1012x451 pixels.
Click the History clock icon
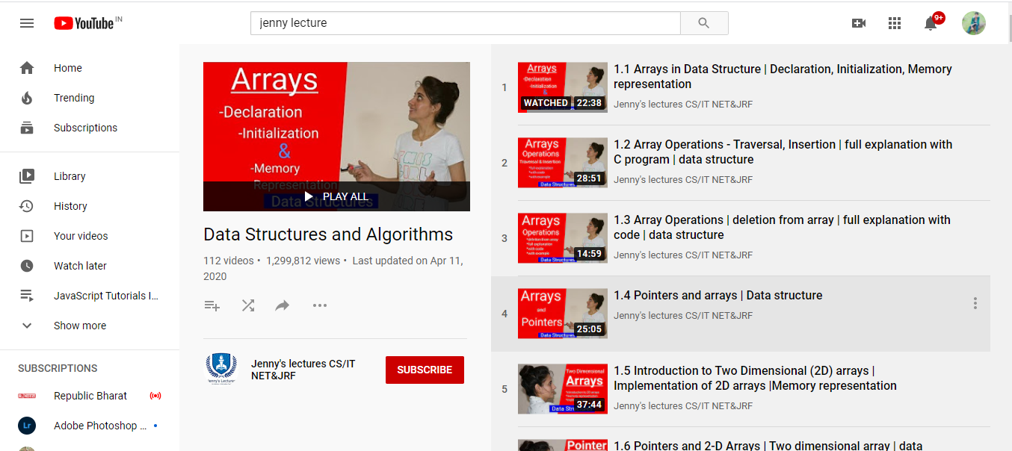(x=27, y=206)
